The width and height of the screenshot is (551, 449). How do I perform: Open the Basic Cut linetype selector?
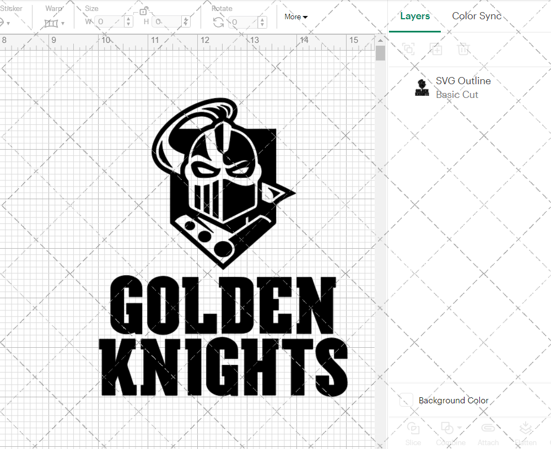457,94
